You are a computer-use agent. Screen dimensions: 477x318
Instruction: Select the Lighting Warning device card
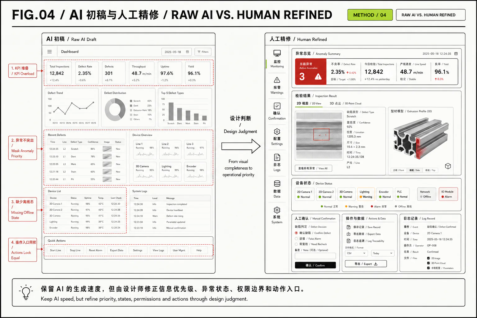pos(366,194)
